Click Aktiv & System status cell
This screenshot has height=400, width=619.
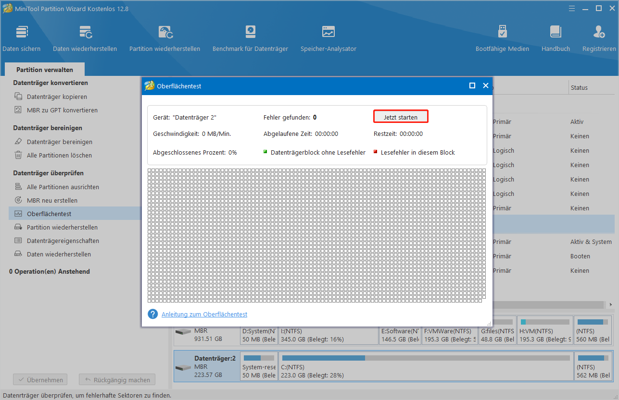click(x=591, y=242)
